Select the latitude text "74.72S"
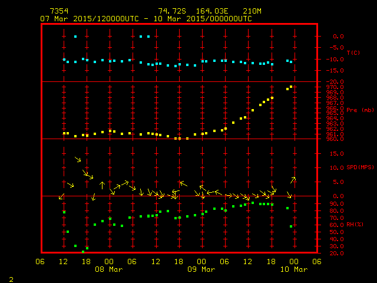The width and height of the screenshot is (377, 283). (172, 11)
